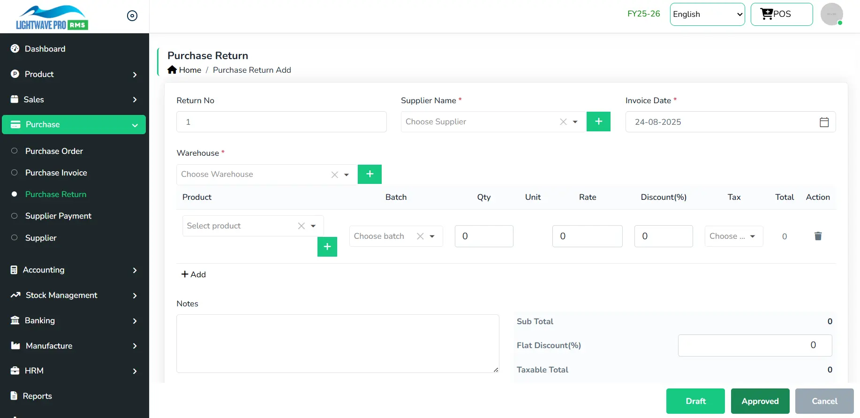The width and height of the screenshot is (860, 418).
Task: Click the user avatar in the header
Action: pyautogui.click(x=831, y=14)
